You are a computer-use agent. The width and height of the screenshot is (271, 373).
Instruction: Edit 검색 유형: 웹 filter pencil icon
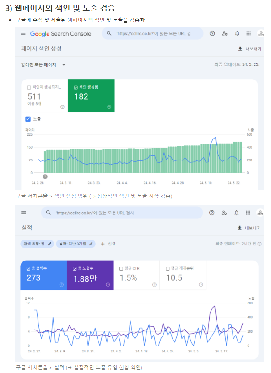click(x=49, y=244)
